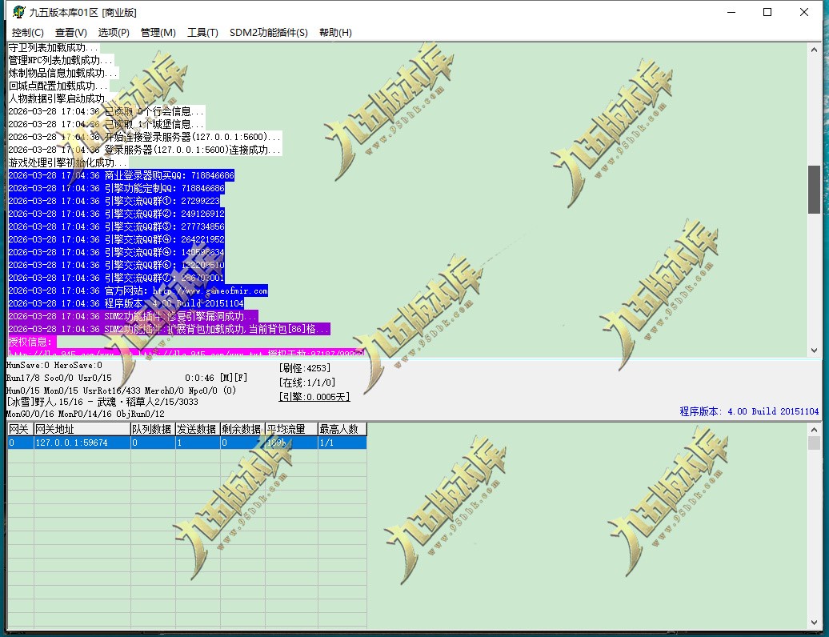Click the log panel scroll down arrow

[815, 350]
